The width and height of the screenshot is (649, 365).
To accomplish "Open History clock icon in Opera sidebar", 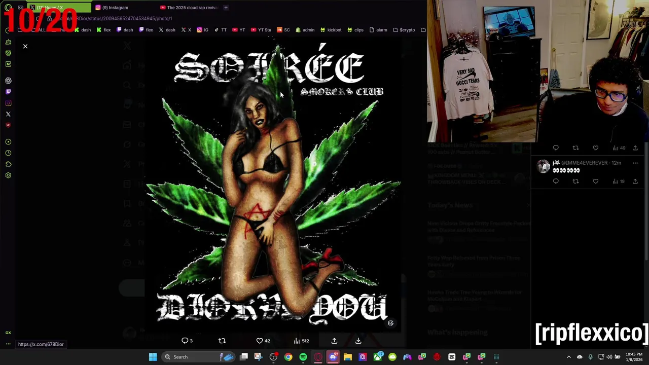I will tap(8, 153).
